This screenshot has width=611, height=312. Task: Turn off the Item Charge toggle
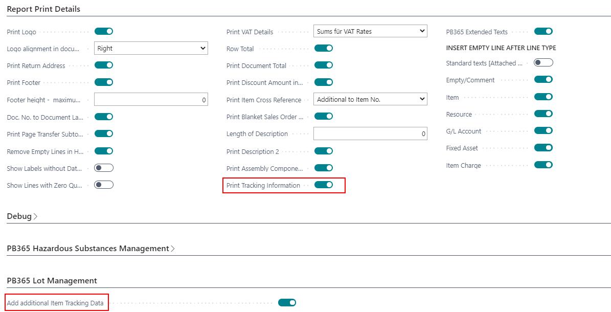(x=543, y=165)
